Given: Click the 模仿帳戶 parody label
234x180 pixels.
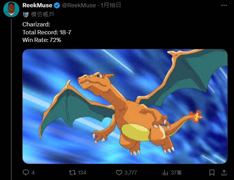Looking at the screenshot, I should [x=42, y=15].
